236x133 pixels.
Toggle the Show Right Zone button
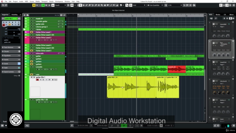click(227, 5)
